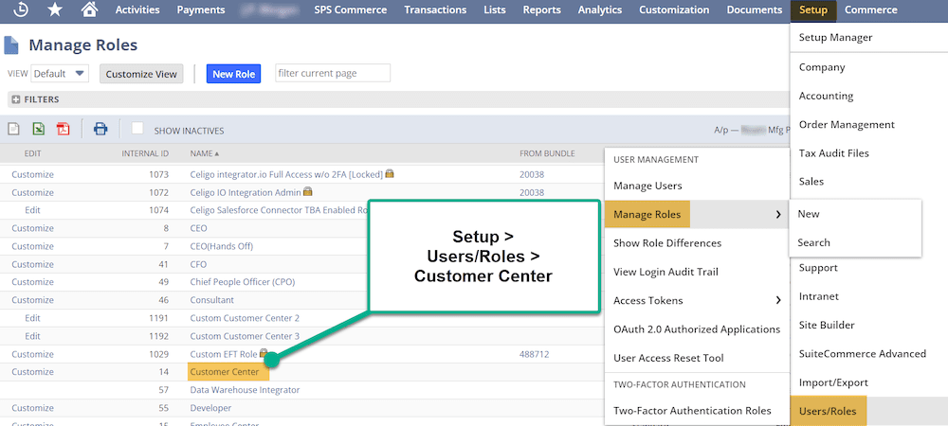Select Users/Roles in the Setup menu
Viewport: 948px width, 426px height.
(x=828, y=412)
